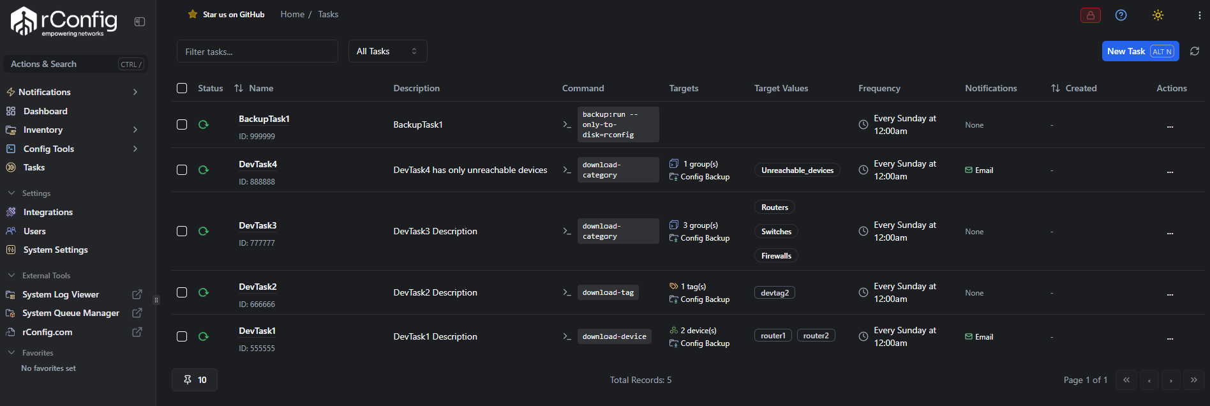Click the Filter tasks input field
This screenshot has width=1210, height=406.
pos(257,51)
